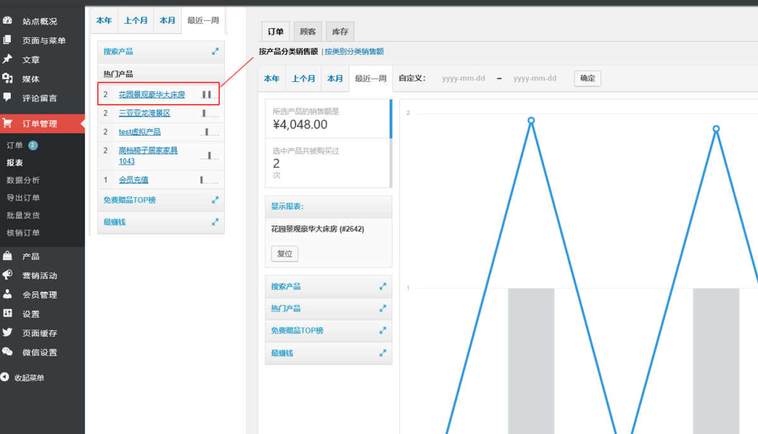Open the 按类别分类销售额 link
Screen dimensions: 758x434
[x=354, y=52]
